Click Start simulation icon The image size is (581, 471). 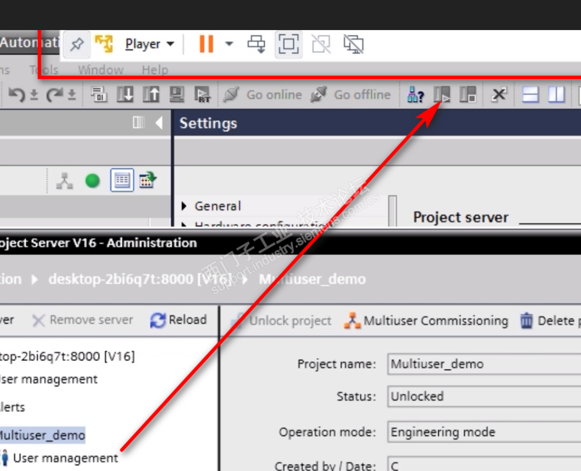click(x=177, y=95)
